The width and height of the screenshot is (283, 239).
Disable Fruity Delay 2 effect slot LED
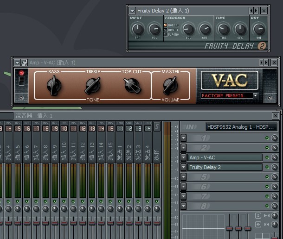[267, 167]
